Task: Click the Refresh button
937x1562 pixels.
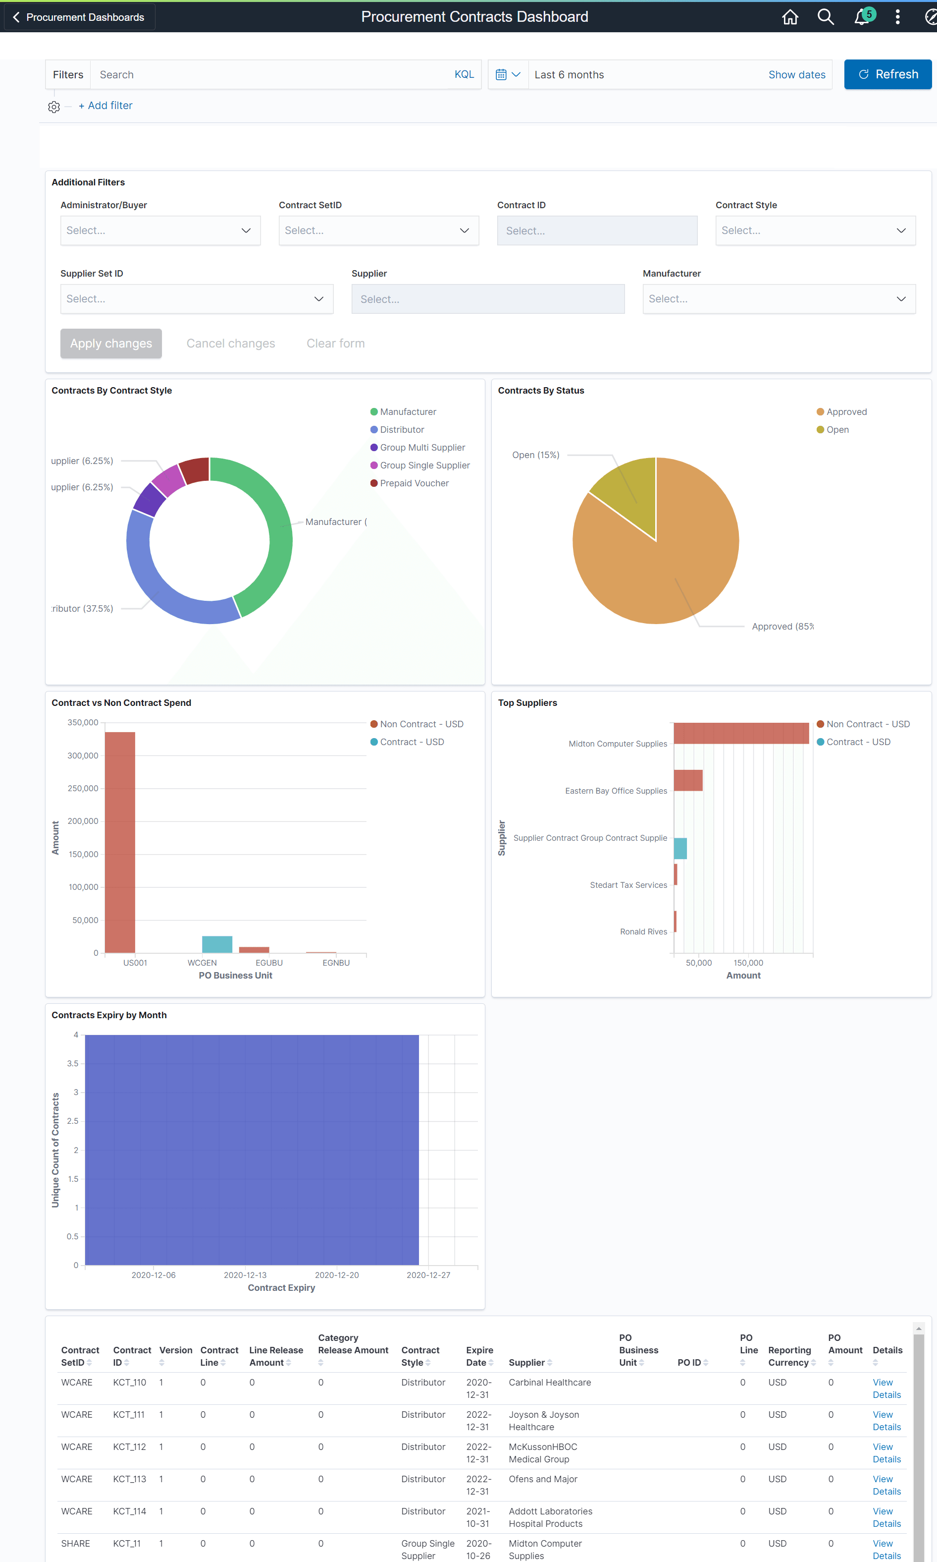Action: pos(888,74)
